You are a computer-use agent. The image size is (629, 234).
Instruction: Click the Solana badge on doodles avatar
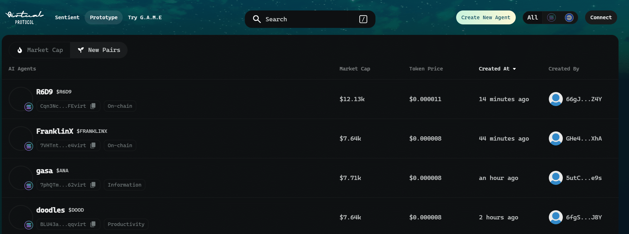[29, 225]
